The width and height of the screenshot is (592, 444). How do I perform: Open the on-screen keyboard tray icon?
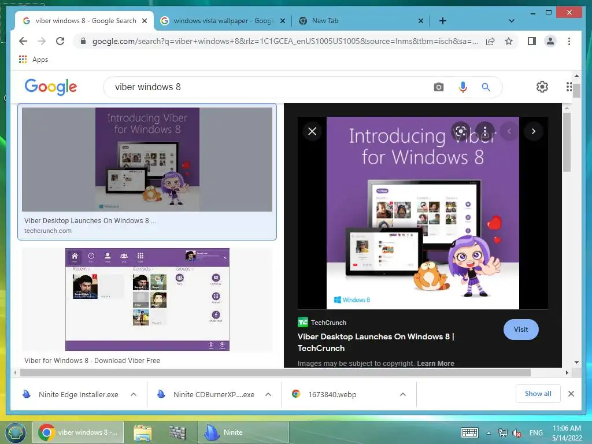click(x=469, y=432)
